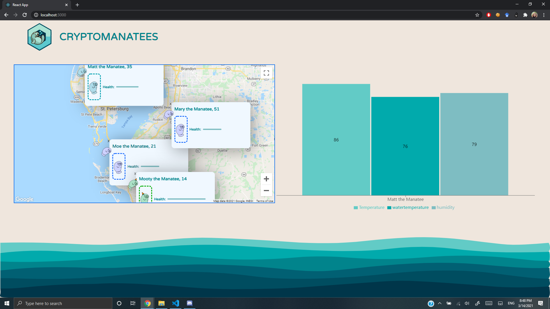Close Moe the Manatee info window
The height and width of the screenshot is (309, 550).
click(109, 141)
